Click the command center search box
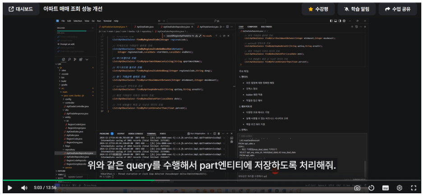The height and width of the screenshot is (196, 424). click(x=217, y=21)
